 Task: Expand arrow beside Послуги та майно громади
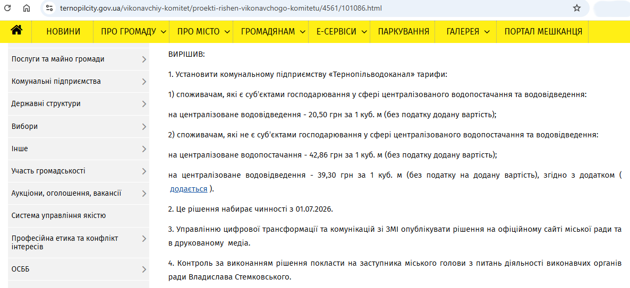click(x=144, y=60)
